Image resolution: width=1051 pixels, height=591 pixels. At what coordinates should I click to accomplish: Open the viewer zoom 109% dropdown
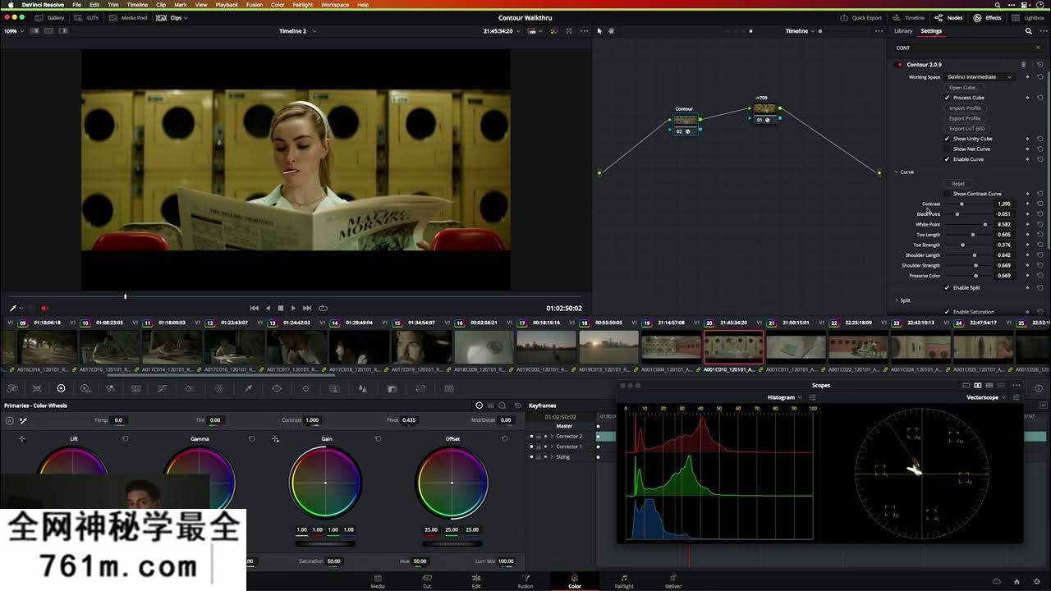coord(11,31)
